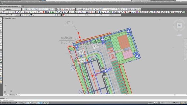187x105 pixels.
Task: Open the ПоСлою linetype dropdown
Action: 86,15
